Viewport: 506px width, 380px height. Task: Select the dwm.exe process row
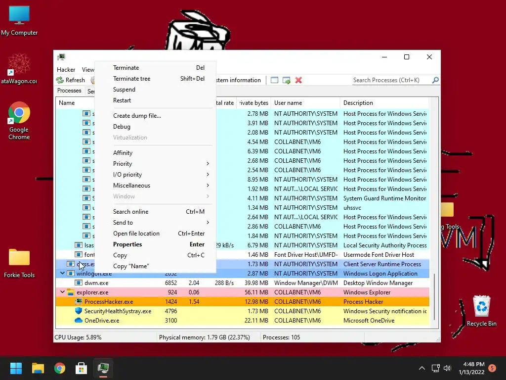243,283
